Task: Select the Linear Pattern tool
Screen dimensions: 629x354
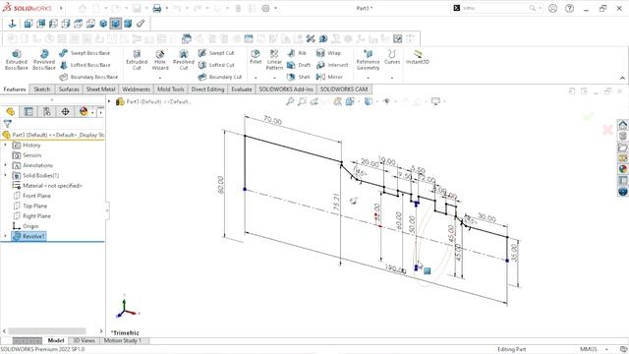Action: pyautogui.click(x=274, y=60)
